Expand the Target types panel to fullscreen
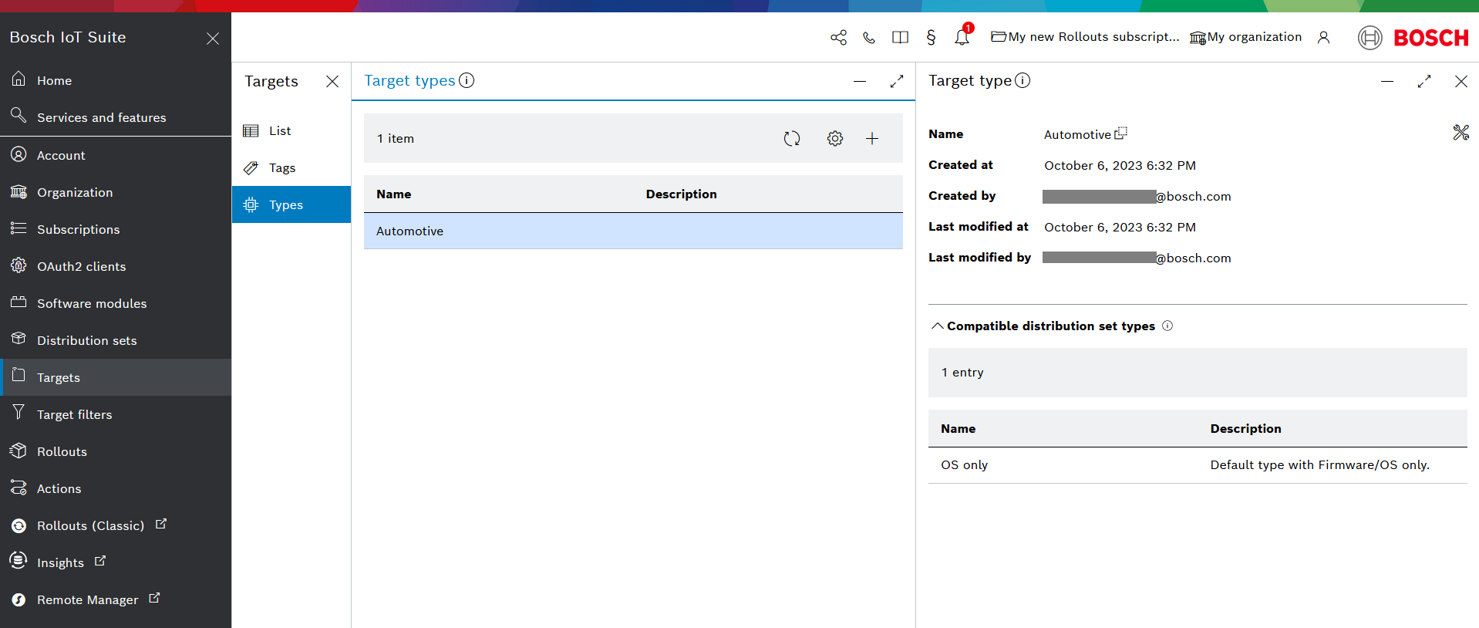This screenshot has width=1479, height=628. coord(897,81)
